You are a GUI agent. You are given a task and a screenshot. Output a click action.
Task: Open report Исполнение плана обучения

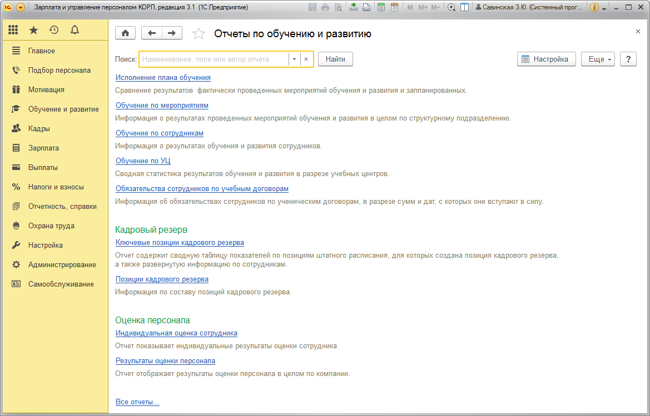tap(163, 78)
